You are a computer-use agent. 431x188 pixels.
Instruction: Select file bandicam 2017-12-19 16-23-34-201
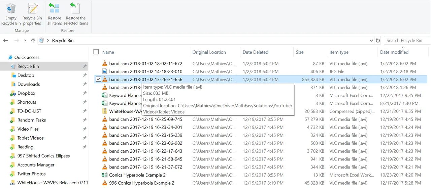click(x=146, y=127)
